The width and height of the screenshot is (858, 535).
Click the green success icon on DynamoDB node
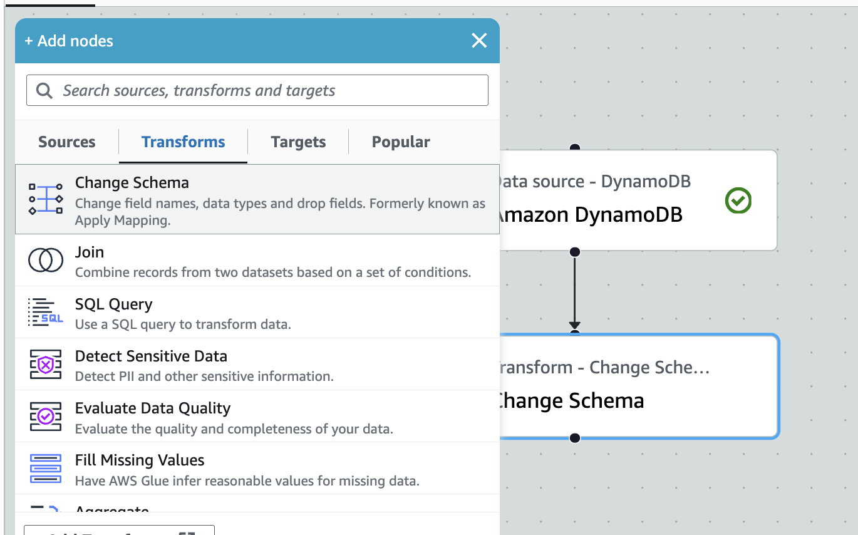pyautogui.click(x=738, y=200)
